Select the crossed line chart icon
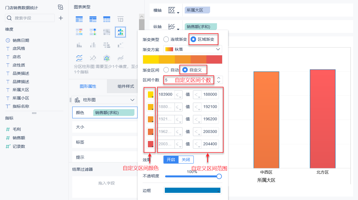The image size is (358, 200). click(93, 58)
